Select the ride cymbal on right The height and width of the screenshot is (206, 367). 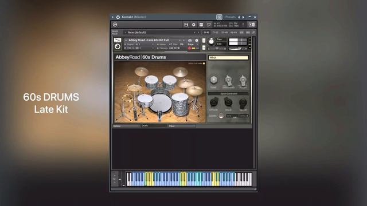click(194, 90)
